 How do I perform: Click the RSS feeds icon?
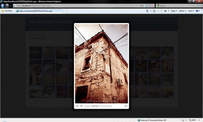[154, 11]
